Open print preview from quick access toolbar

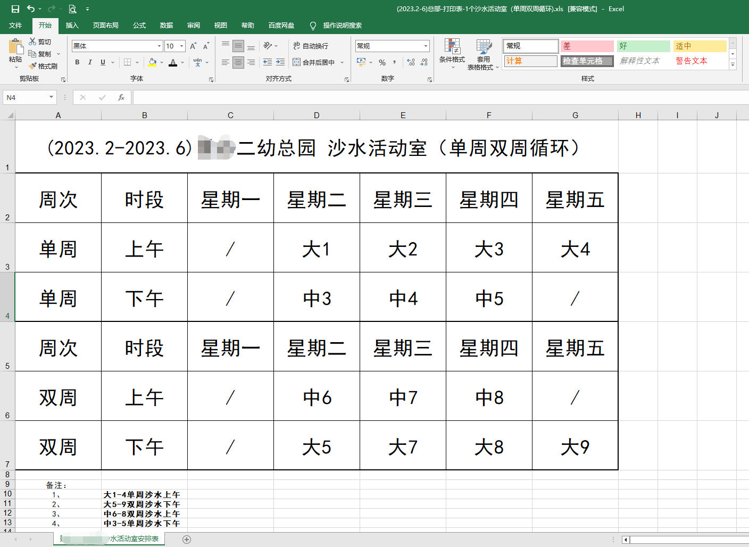coord(73,9)
